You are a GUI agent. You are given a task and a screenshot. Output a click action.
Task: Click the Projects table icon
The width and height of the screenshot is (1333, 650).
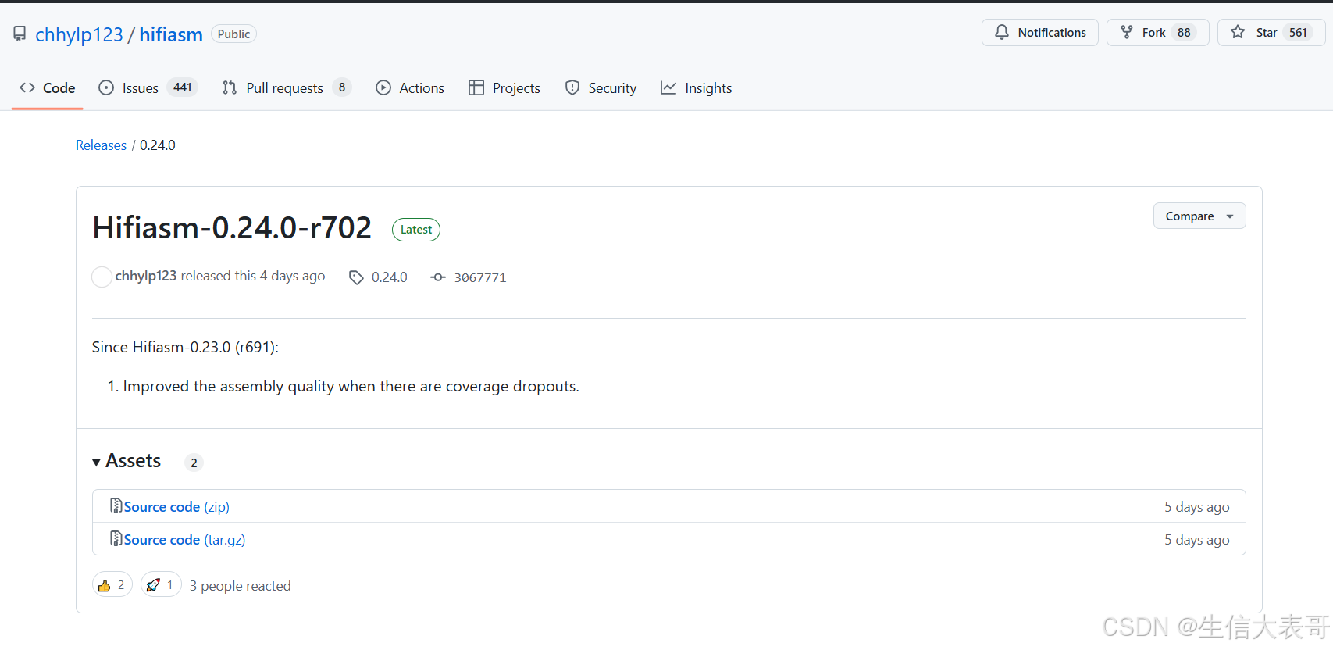pos(476,87)
